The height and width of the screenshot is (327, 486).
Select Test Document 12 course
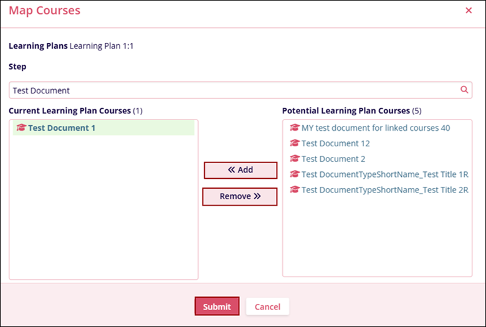click(335, 143)
